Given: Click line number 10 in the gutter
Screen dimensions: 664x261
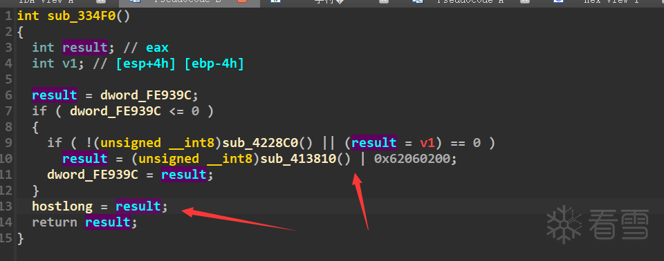Looking at the screenshot, I should 6,159.
